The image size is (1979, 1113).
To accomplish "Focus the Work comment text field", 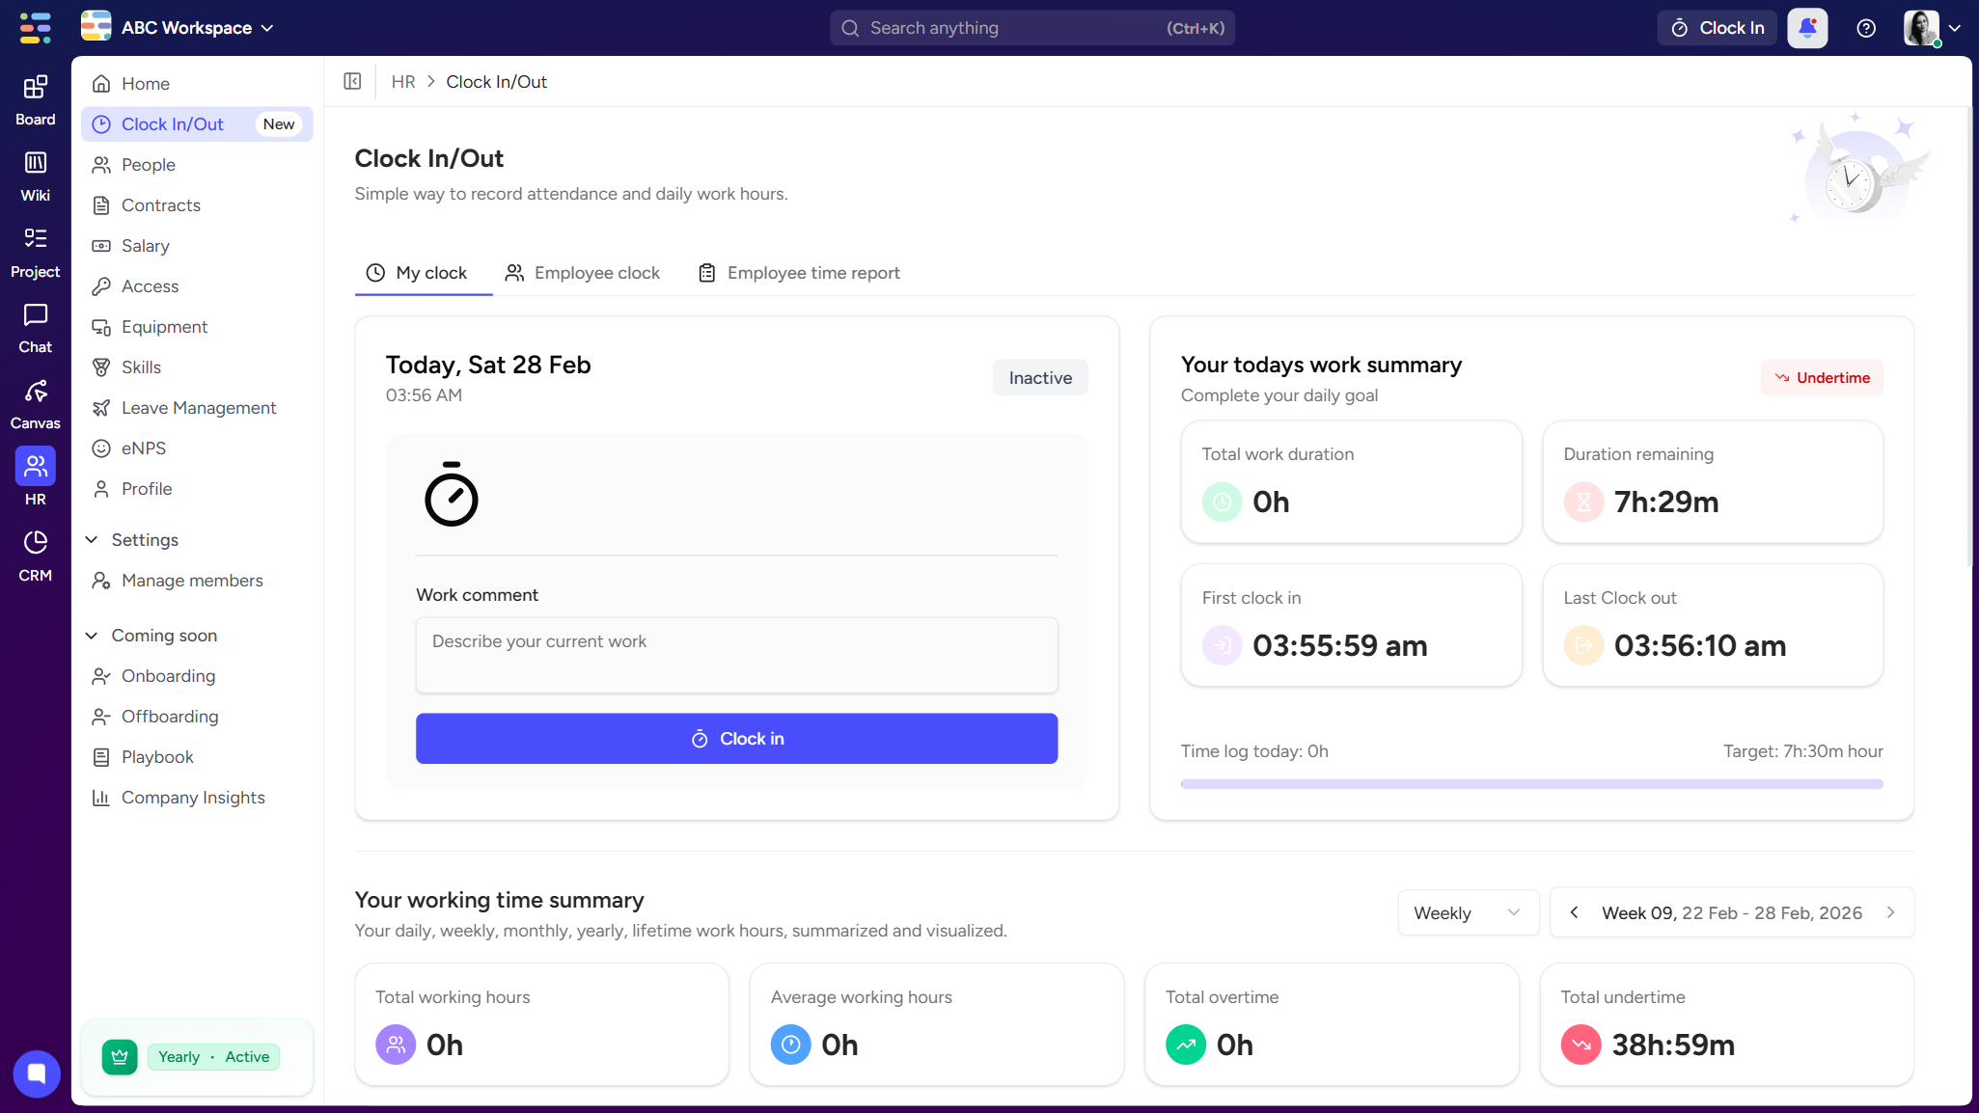I will [736, 655].
